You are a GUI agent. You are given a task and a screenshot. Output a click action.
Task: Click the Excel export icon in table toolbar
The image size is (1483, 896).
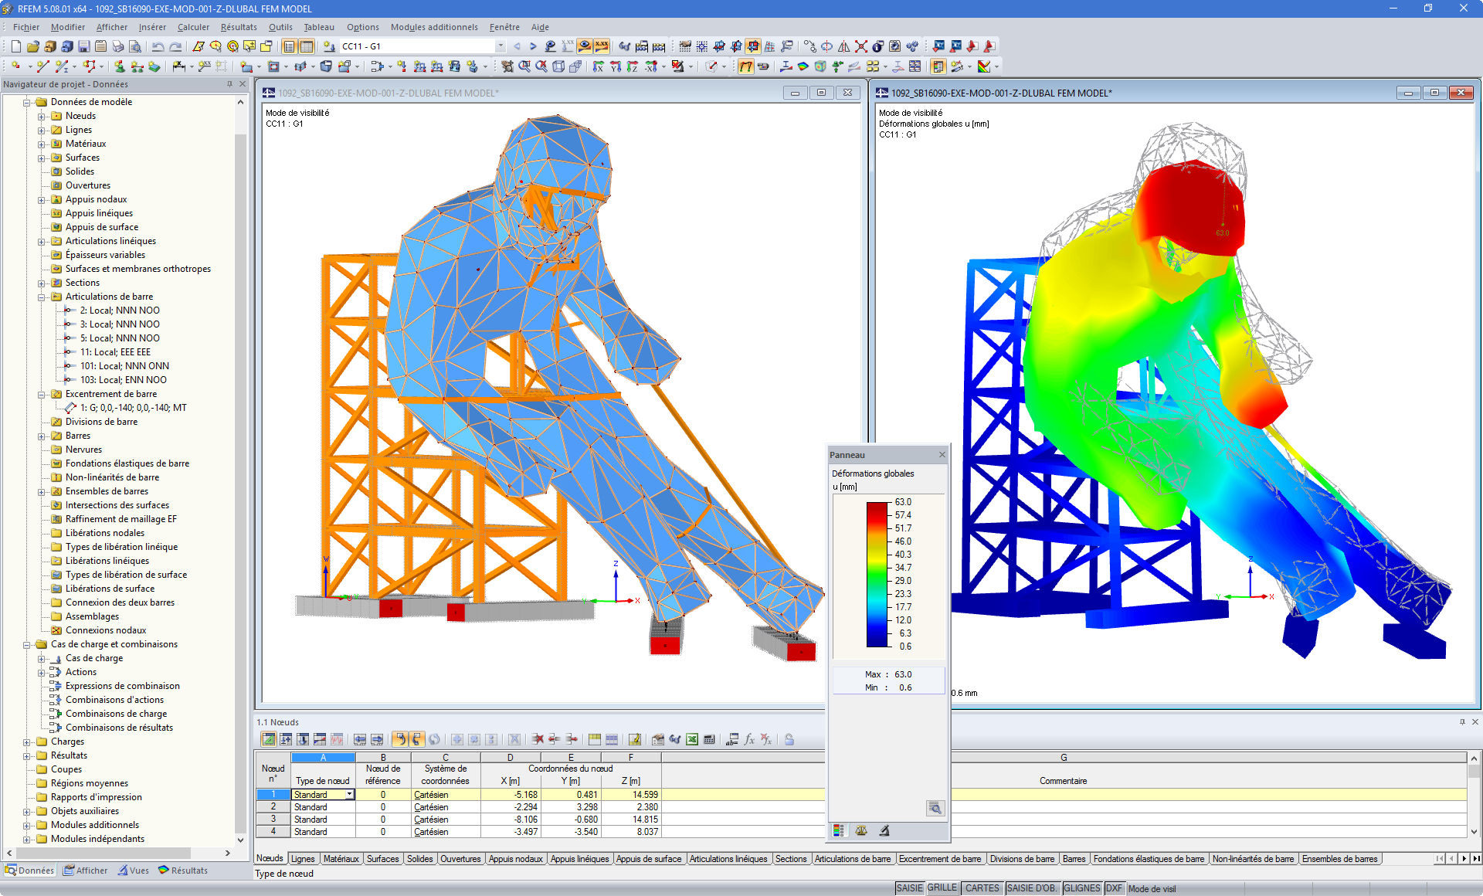tap(691, 740)
